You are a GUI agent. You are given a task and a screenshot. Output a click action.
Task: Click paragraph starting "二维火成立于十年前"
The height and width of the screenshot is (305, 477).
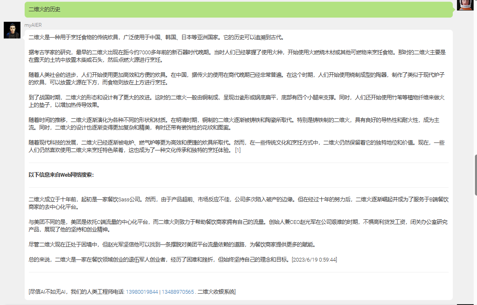[x=238, y=203]
